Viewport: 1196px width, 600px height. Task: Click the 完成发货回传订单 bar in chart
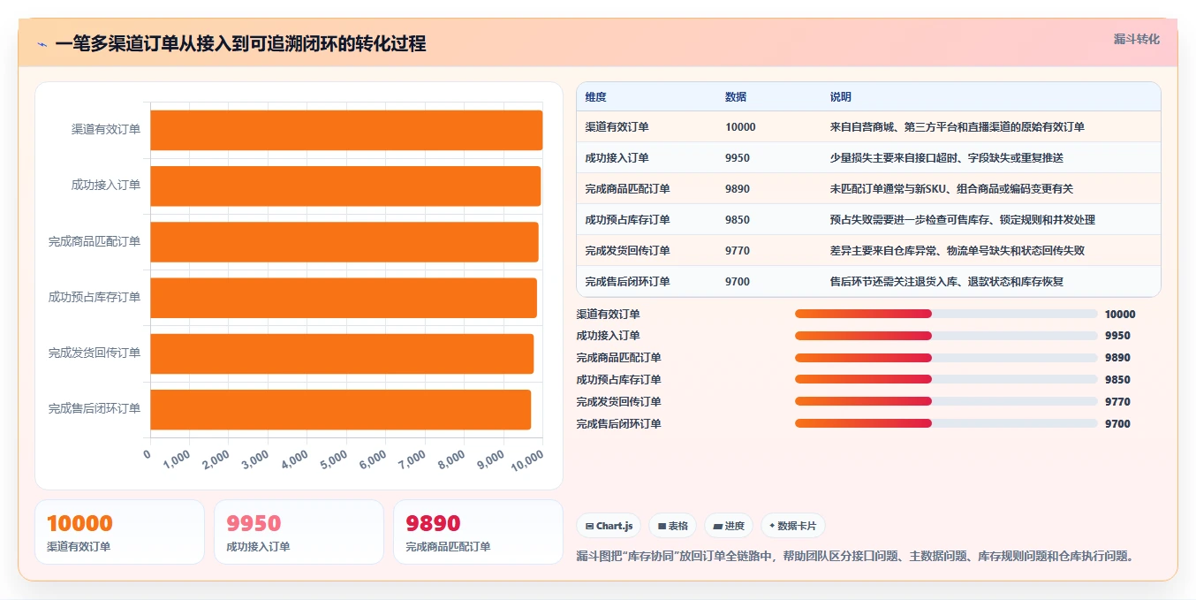342,353
